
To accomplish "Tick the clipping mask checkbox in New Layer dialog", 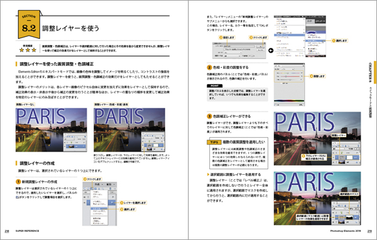I will pos(224,50).
